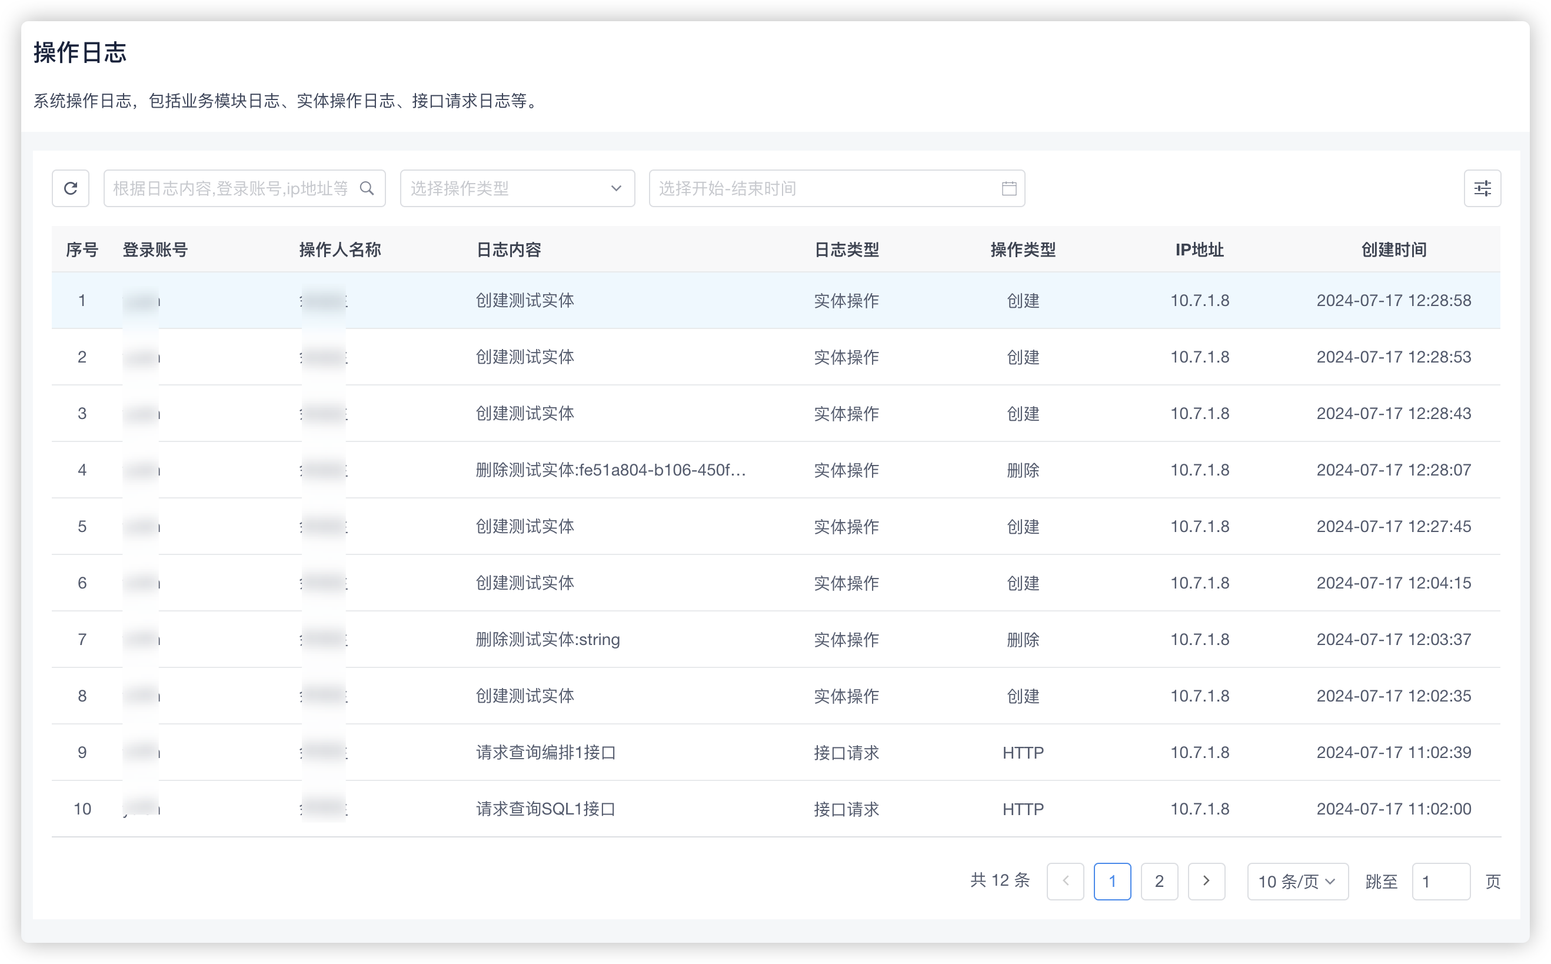Open the start-end time range picker

[822, 188]
